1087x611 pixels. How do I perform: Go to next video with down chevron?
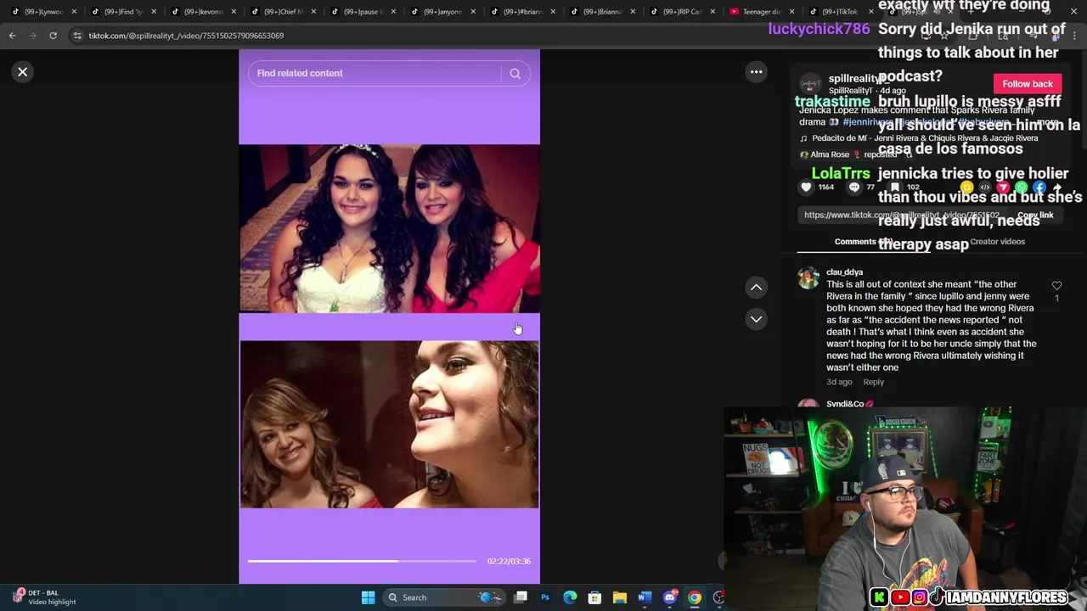click(x=756, y=319)
